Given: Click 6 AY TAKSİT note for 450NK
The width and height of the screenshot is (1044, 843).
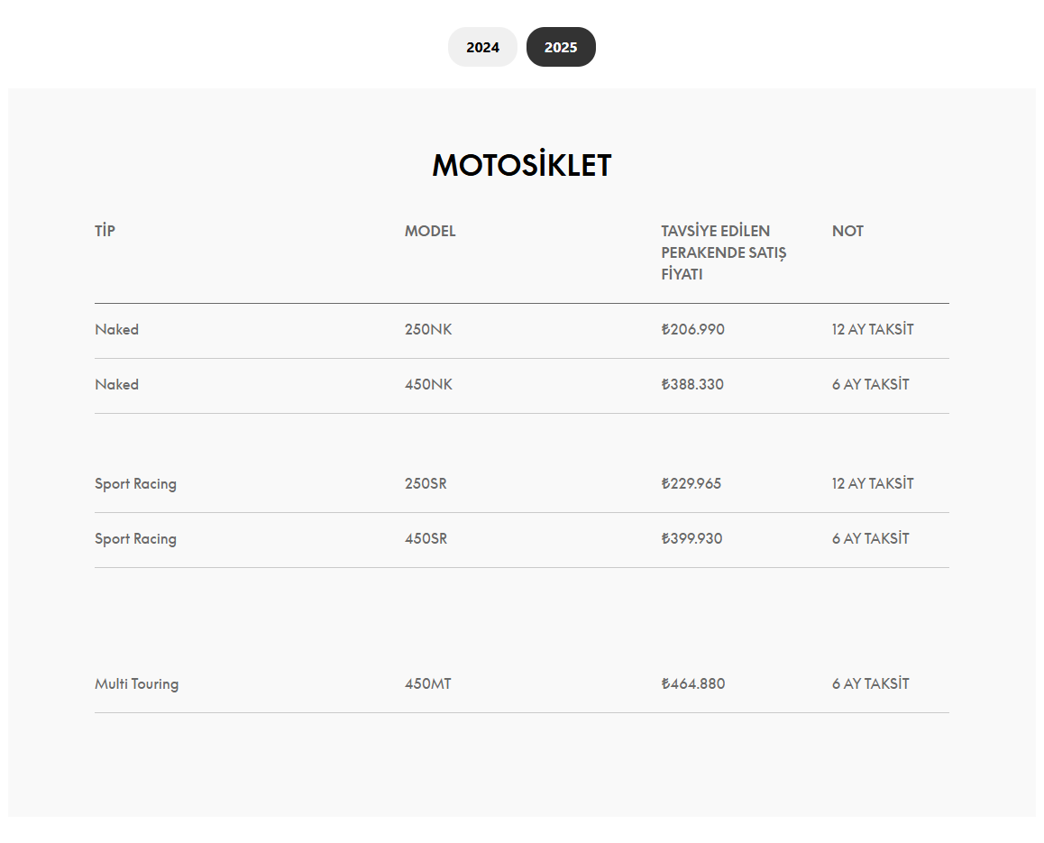Looking at the screenshot, I should pyautogui.click(x=871, y=385).
